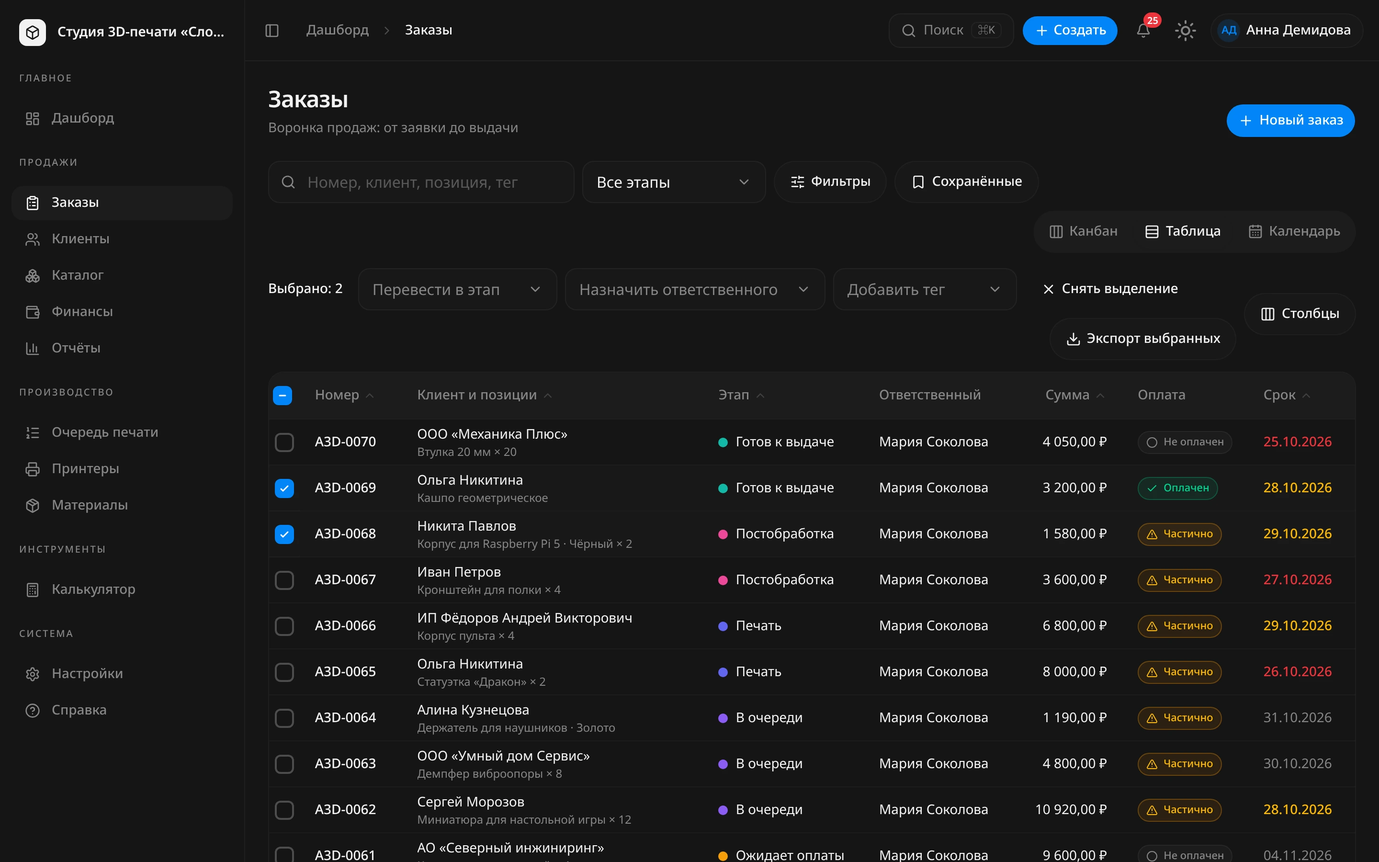The height and width of the screenshot is (862, 1379).
Task: Click Снять выделение to clear selection
Action: click(x=1109, y=289)
